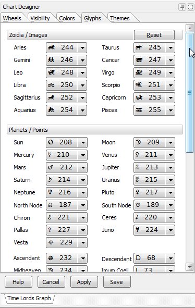Screen dimensions: 195x308
Task: Click the Scorpio glyph combo showing 251
Action: (154, 85)
